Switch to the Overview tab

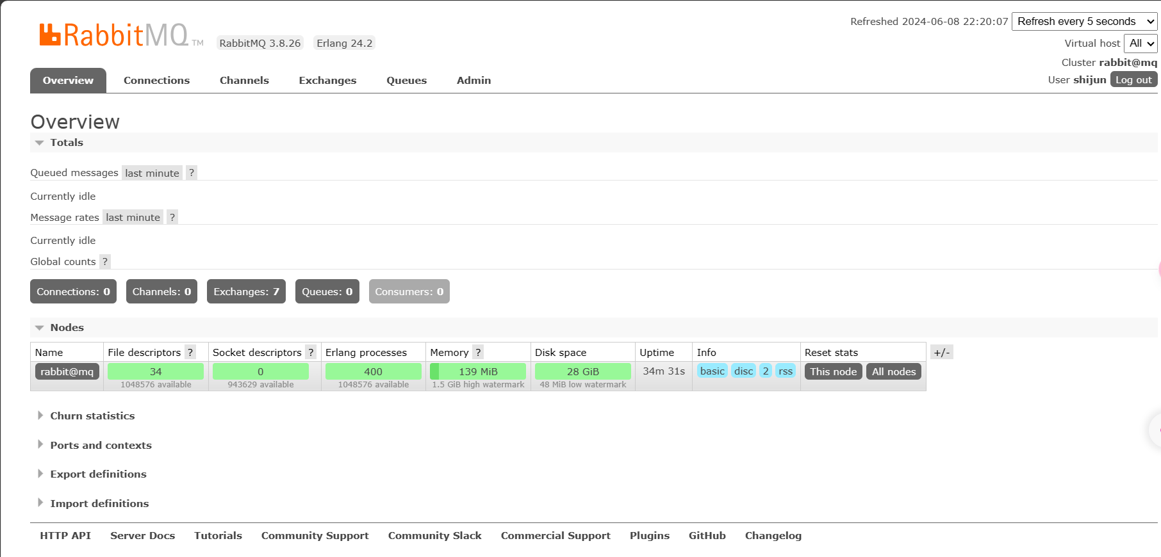point(68,80)
